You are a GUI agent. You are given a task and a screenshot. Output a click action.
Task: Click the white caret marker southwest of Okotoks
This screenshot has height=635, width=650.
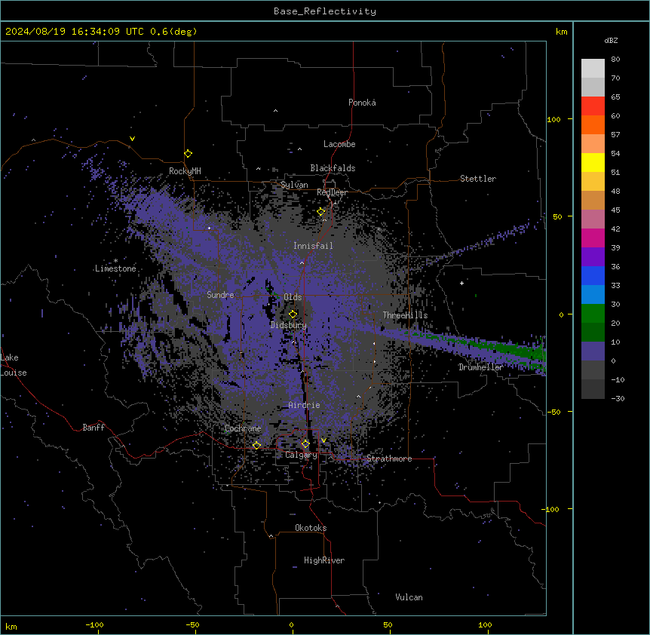pyautogui.click(x=271, y=536)
